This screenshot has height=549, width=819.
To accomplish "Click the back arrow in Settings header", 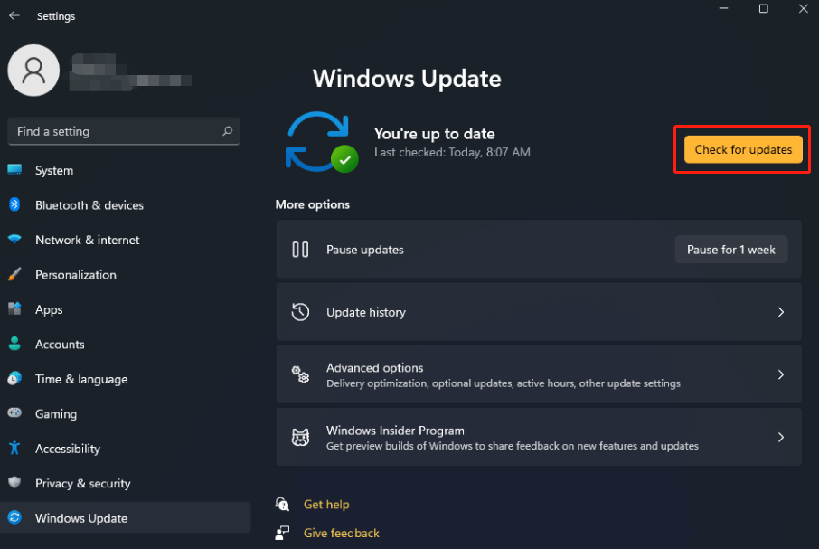I will point(14,15).
